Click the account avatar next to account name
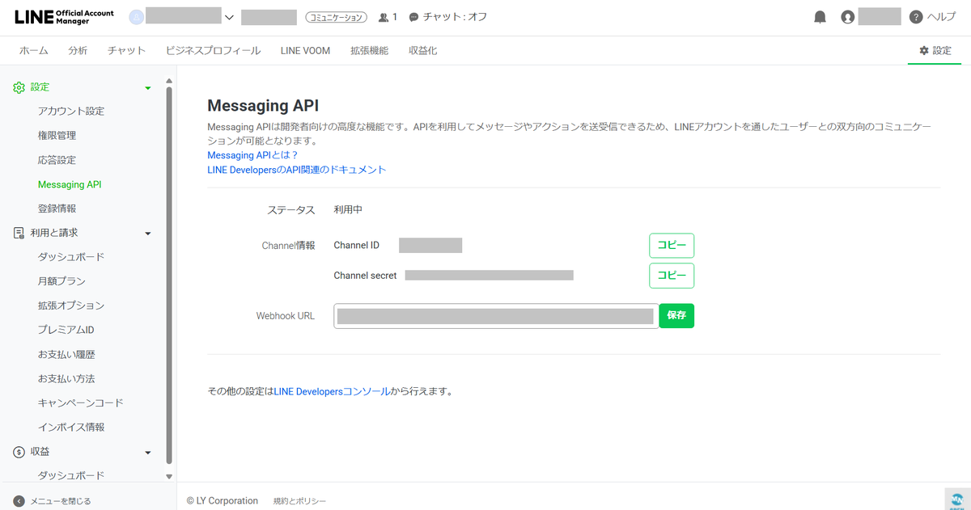Image resolution: width=971 pixels, height=510 pixels. pos(136,17)
